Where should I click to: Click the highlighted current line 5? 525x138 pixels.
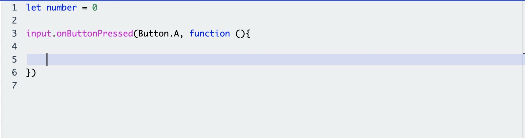[276, 60]
